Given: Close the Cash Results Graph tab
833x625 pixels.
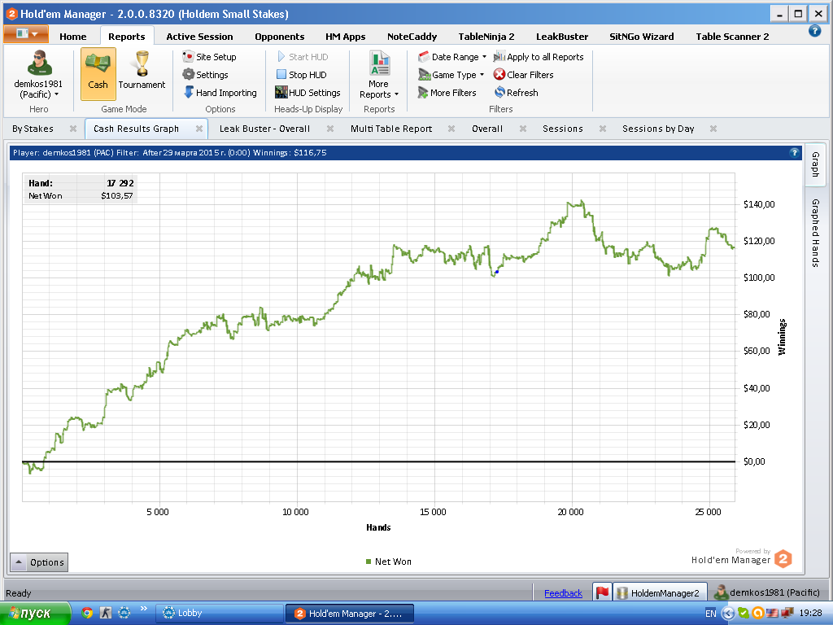Looking at the screenshot, I should coord(199,129).
